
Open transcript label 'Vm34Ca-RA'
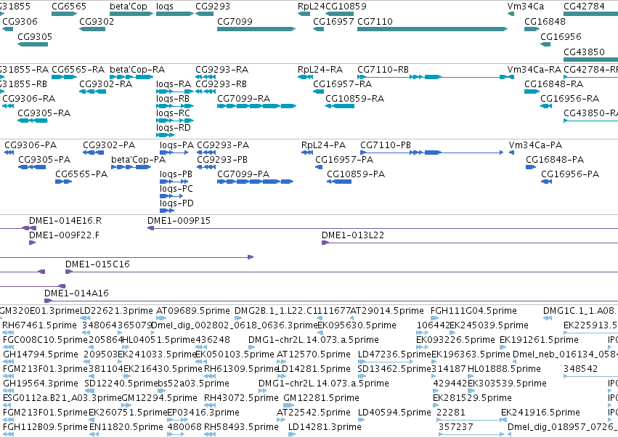tap(534, 70)
